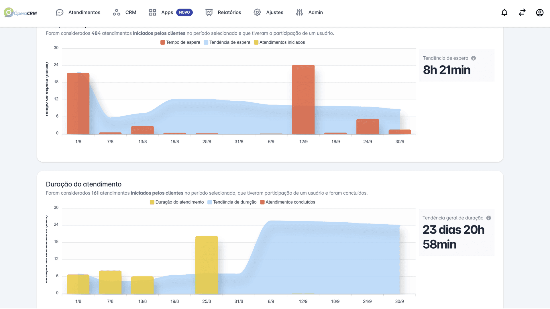550x309 pixels.
Task: Open the OperaCRM logo home link
Action: pyautogui.click(x=20, y=13)
